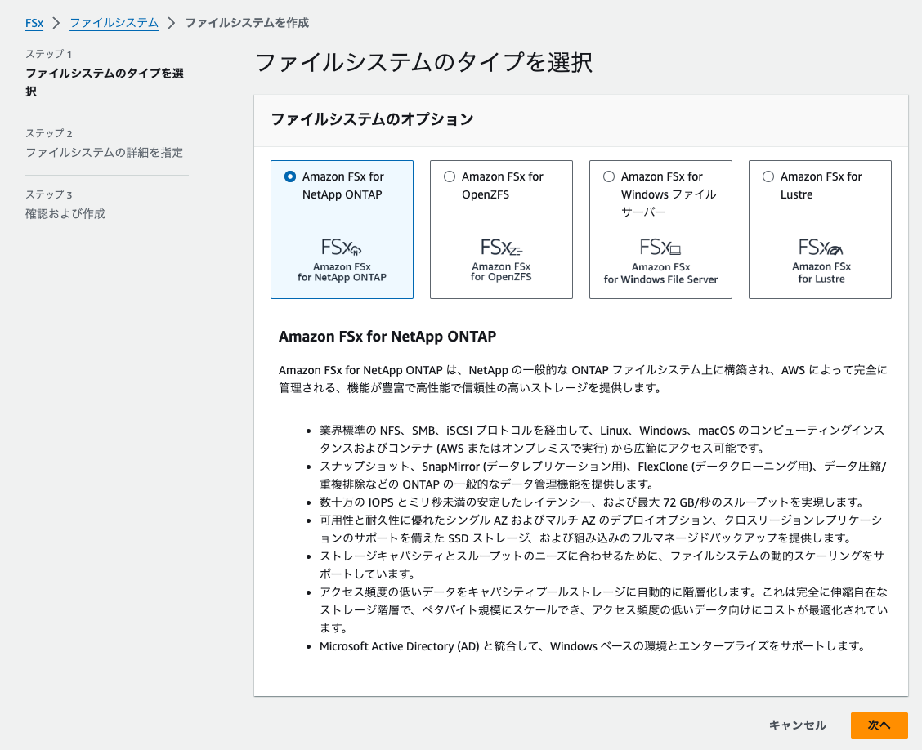This screenshot has width=922, height=750.
Task: Click the 次へ button
Action: click(x=879, y=725)
